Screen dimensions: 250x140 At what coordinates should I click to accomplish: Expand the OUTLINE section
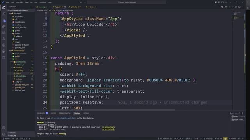[21, 133]
